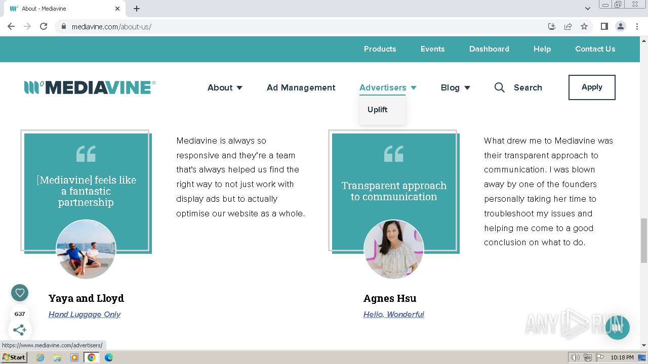Open Help in the top bar
The image size is (648, 364).
point(542,49)
